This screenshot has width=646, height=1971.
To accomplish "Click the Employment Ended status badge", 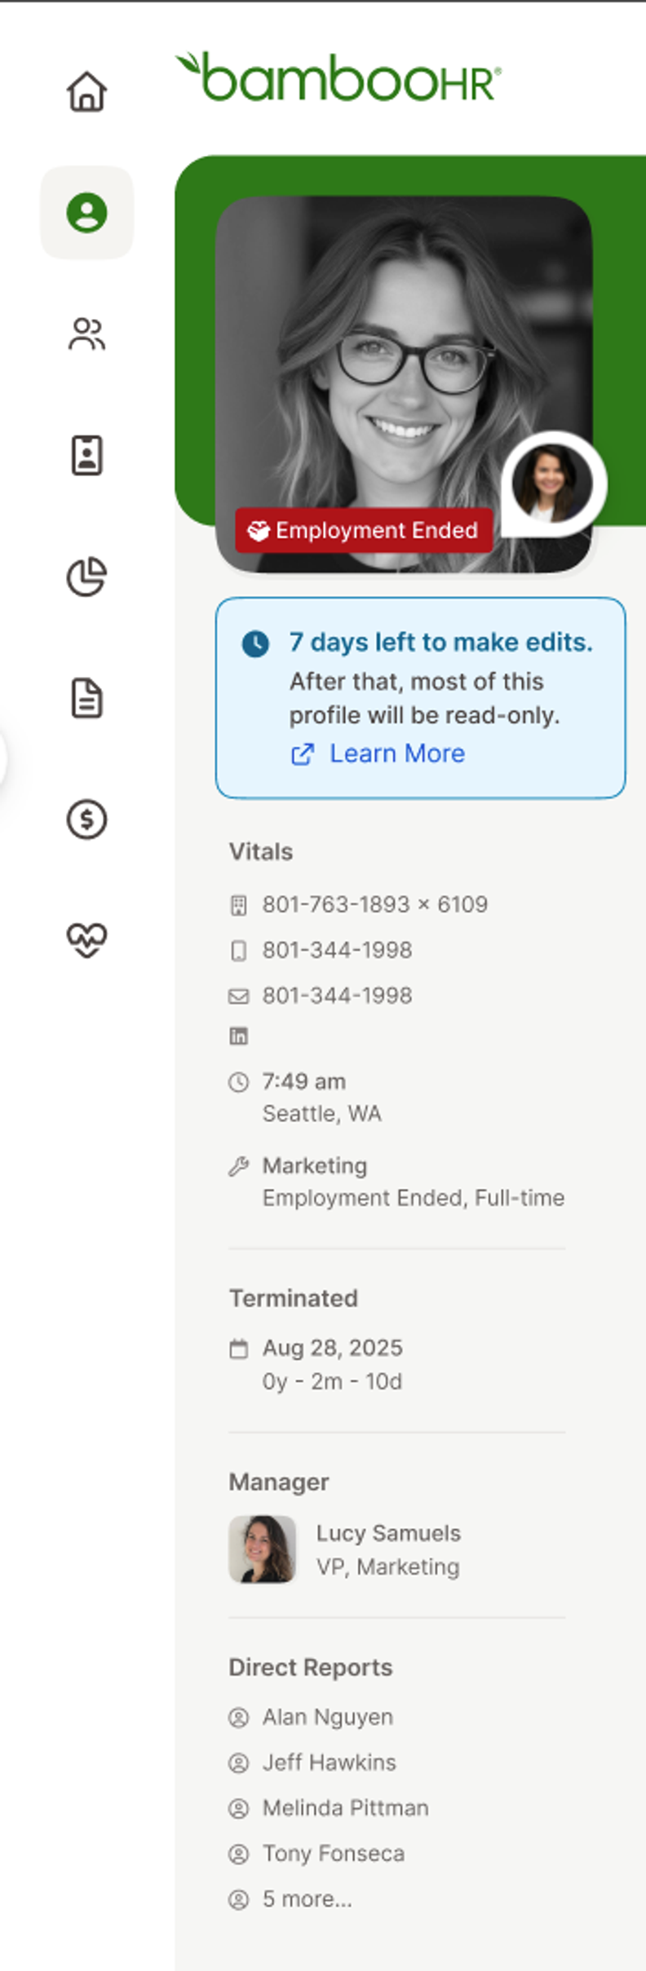I will (x=365, y=530).
